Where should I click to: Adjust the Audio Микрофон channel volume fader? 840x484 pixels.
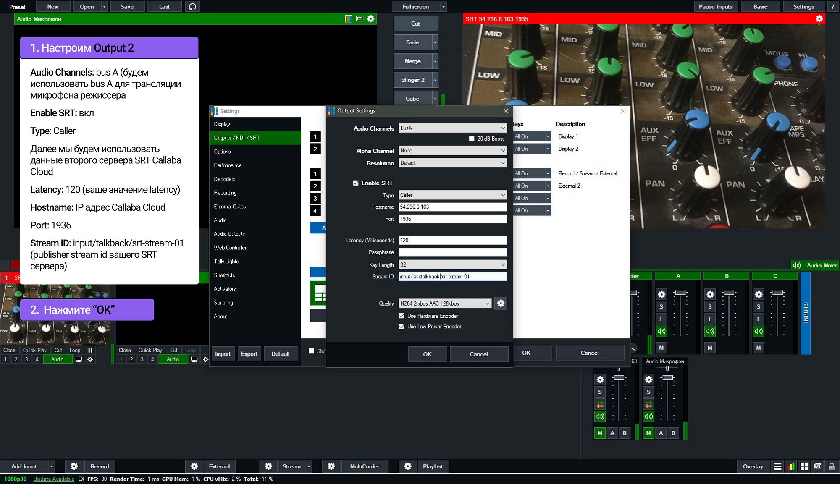(x=668, y=378)
